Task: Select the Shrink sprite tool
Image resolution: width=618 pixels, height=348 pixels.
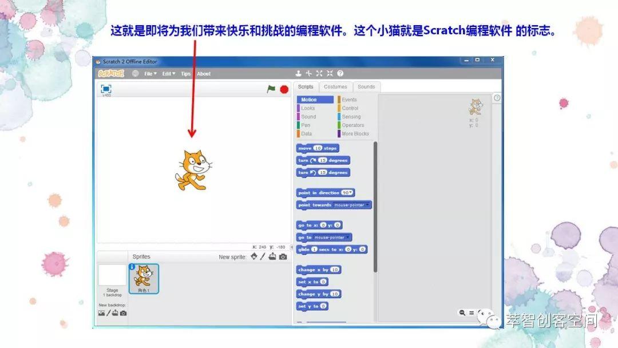Action: (330, 73)
